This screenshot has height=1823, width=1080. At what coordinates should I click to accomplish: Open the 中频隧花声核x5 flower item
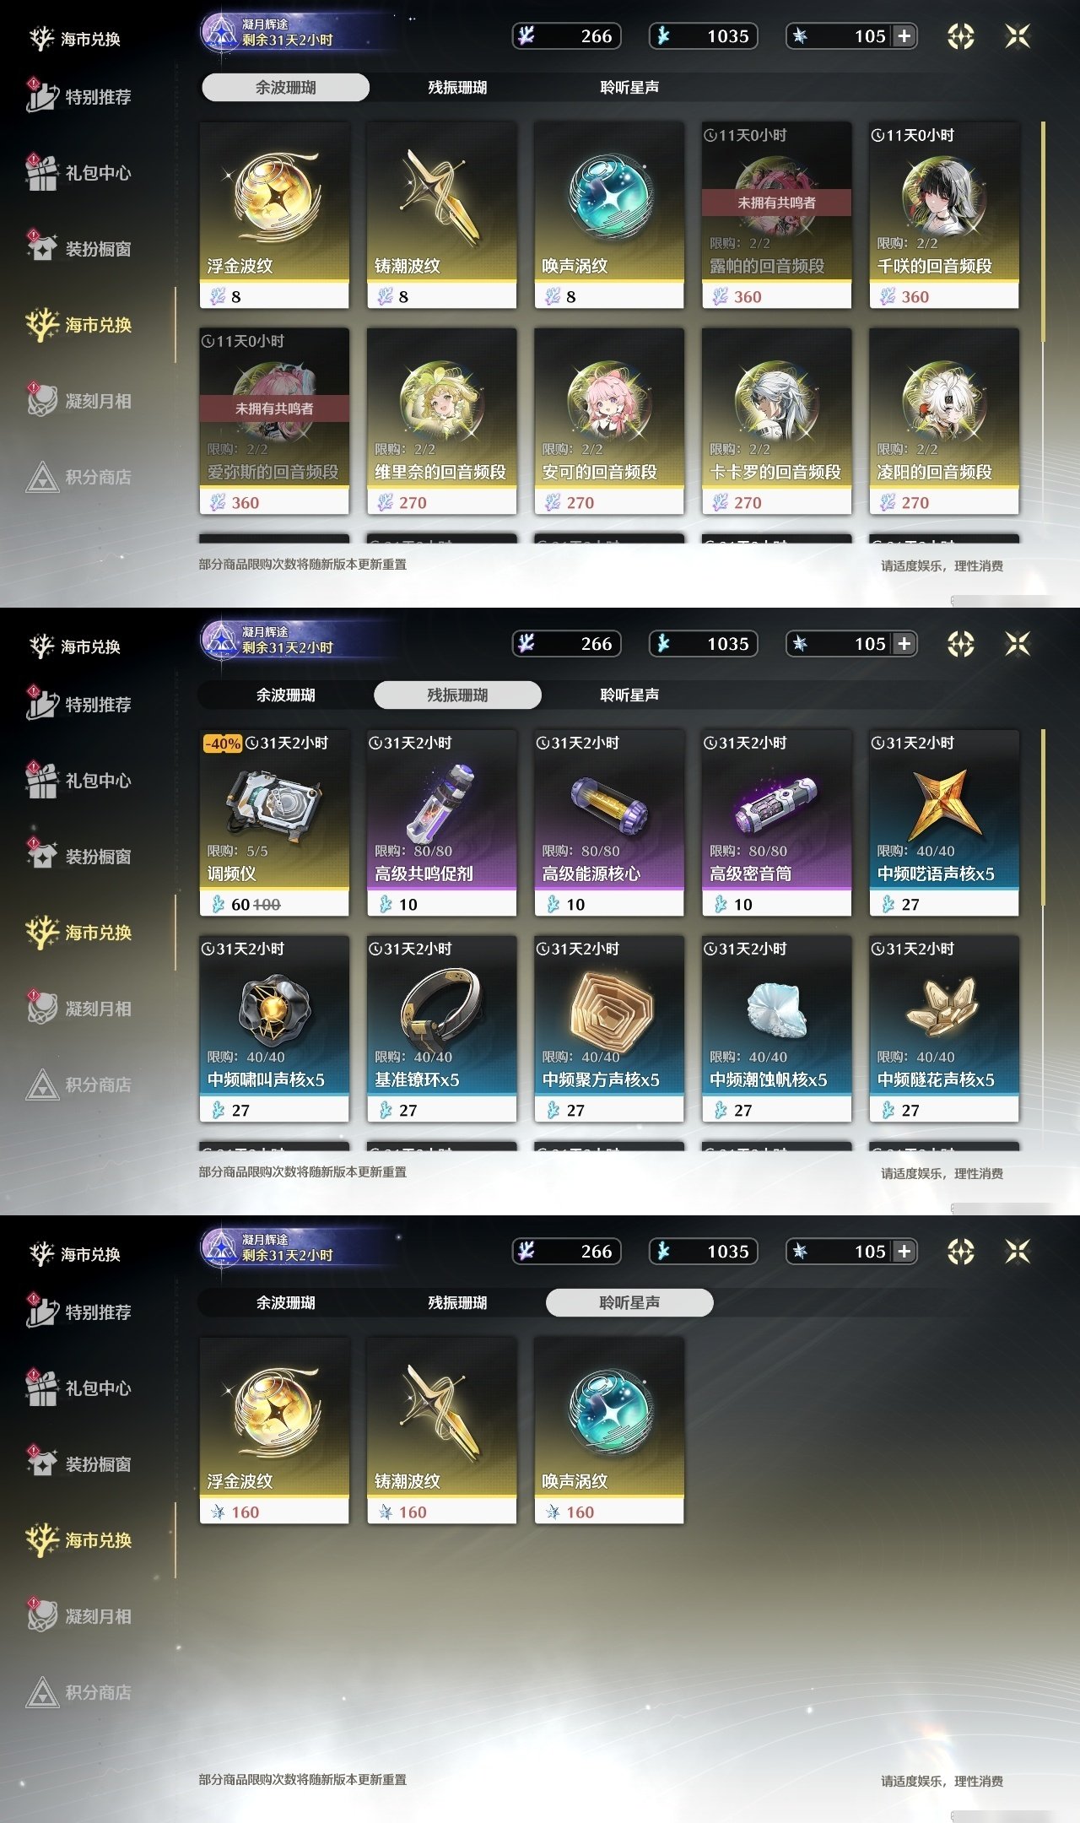pos(944,1029)
